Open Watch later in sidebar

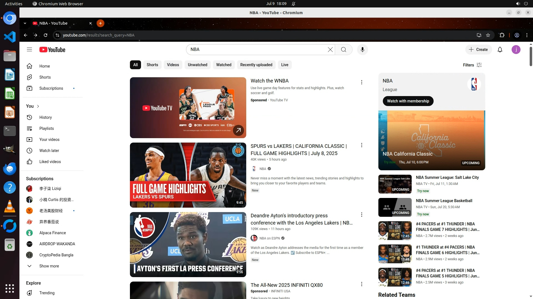point(49,151)
